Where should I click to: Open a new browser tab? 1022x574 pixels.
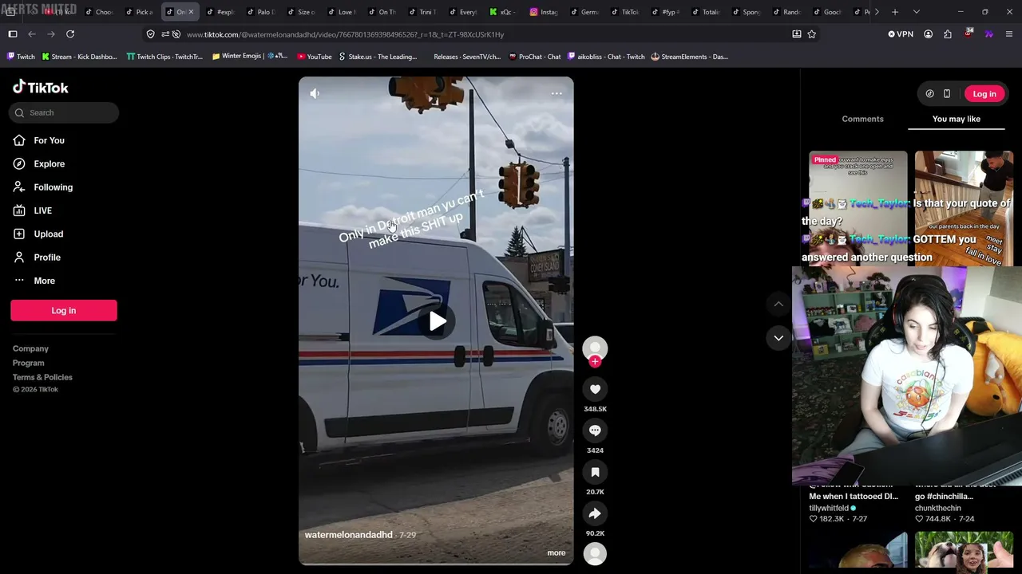(895, 12)
